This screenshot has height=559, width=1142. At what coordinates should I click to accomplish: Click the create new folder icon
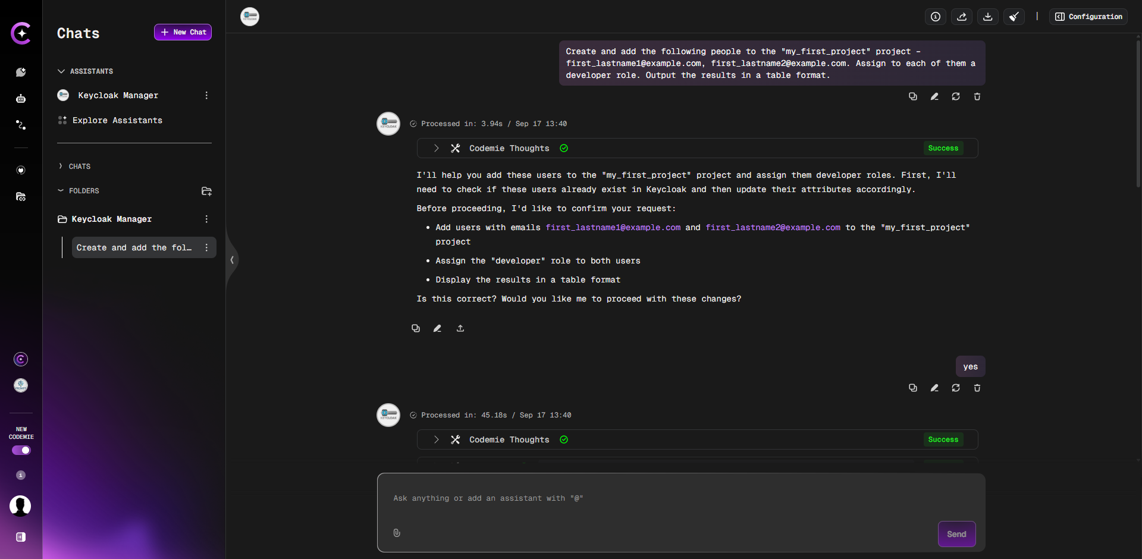click(x=206, y=191)
